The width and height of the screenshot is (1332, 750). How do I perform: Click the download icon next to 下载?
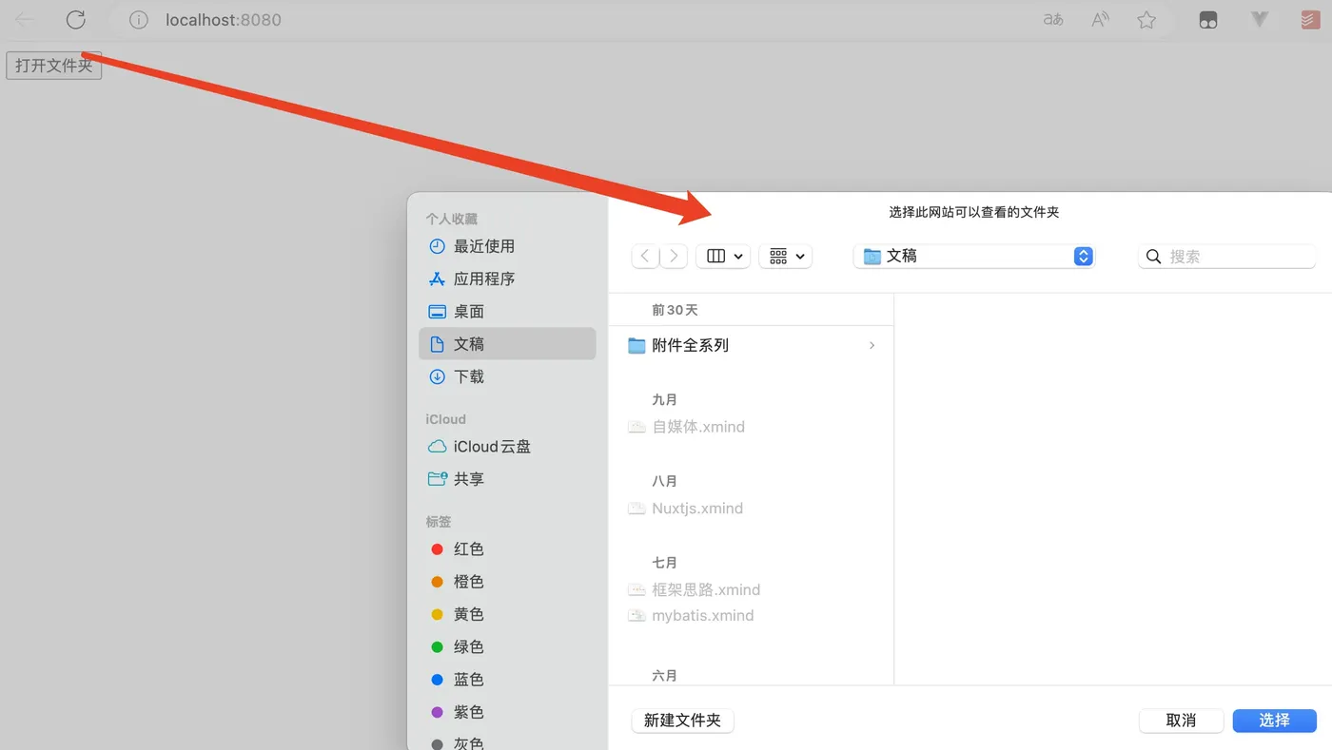coord(437,376)
